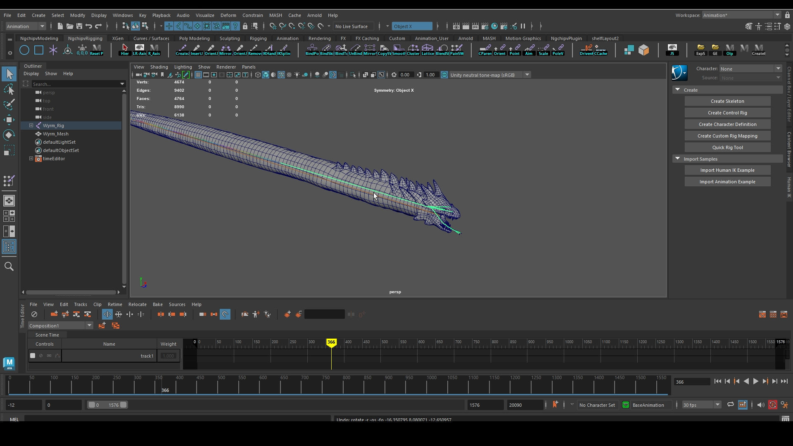Viewport: 793px width, 446px height.
Task: Open the Composition1 dropdown
Action: (x=89, y=326)
